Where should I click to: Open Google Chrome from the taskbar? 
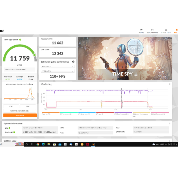click(38, 144)
